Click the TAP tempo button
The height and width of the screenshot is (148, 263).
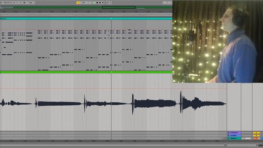click(x=1, y=3)
